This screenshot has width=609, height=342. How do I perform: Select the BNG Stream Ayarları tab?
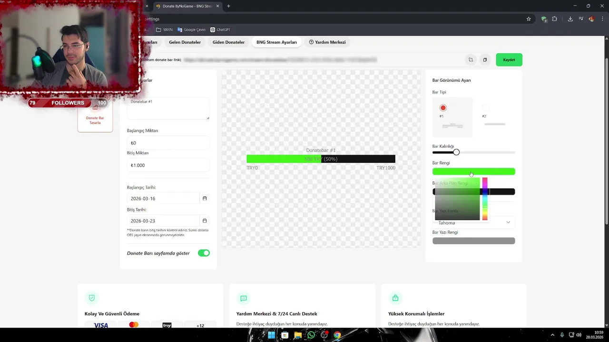tap(276, 42)
